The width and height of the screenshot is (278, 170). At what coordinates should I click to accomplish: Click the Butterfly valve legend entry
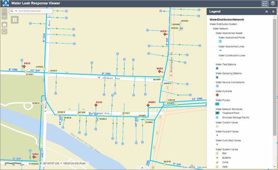(227, 158)
